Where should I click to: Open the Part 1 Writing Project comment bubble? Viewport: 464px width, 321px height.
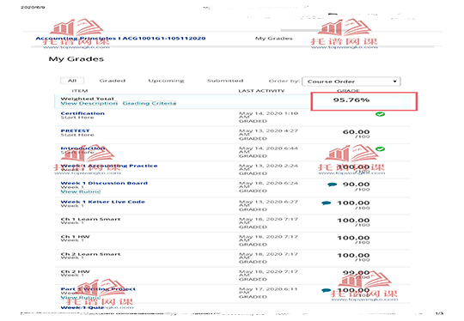pos(327,291)
